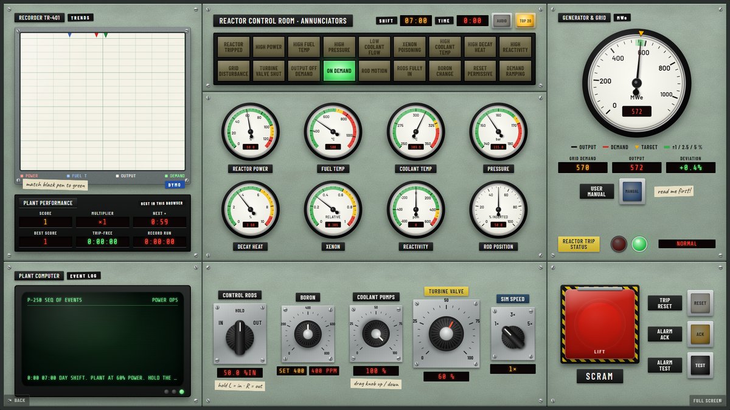Click the Rod Position gauge

[x=498, y=210]
